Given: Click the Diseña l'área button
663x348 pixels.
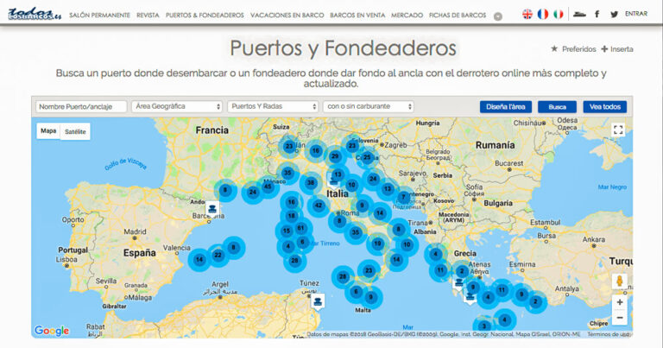Looking at the screenshot, I should pos(506,107).
